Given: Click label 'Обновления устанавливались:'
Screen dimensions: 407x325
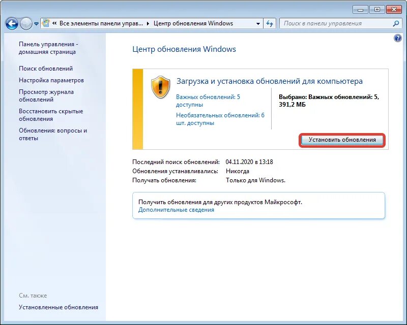Looking at the screenshot, I should [175, 171].
